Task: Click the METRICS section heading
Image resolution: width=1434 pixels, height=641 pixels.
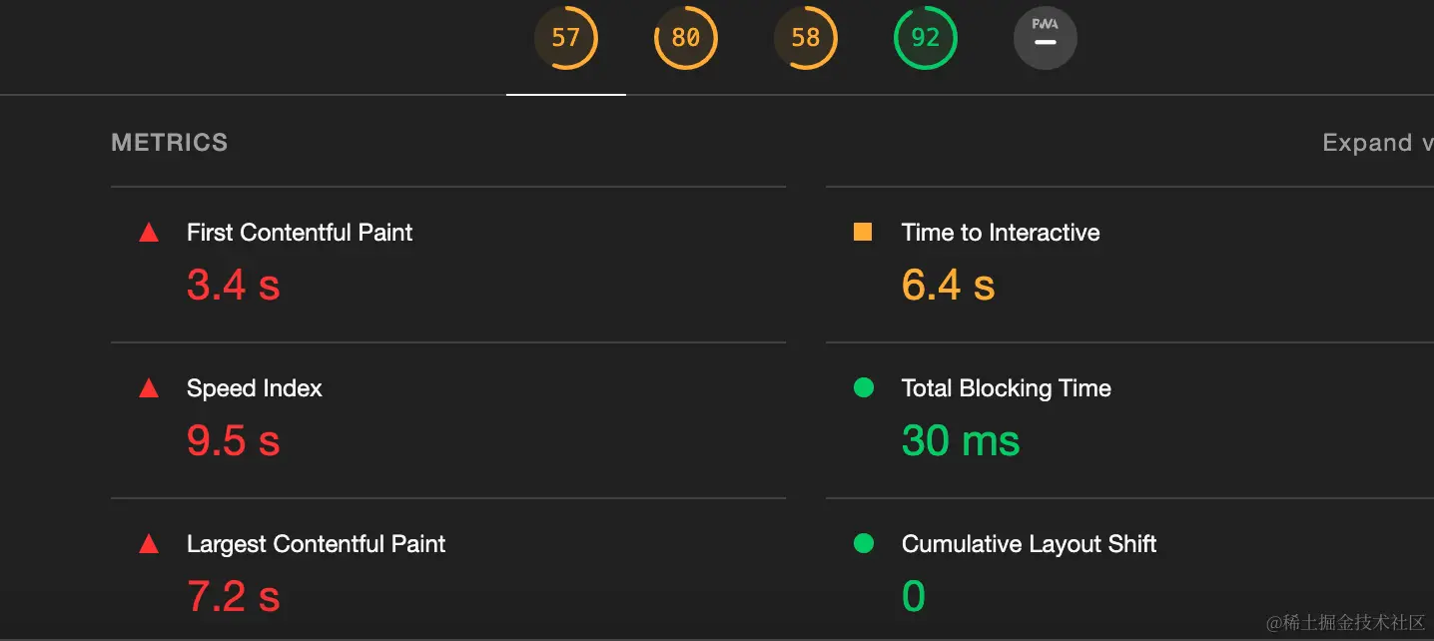Action: [x=170, y=143]
